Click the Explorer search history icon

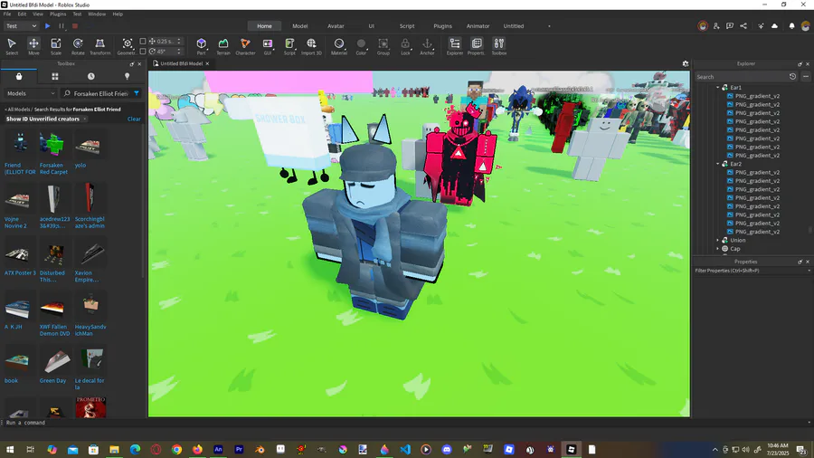(792, 76)
